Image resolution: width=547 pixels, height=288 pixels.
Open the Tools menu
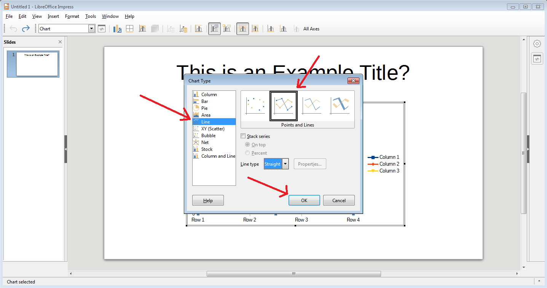click(91, 16)
